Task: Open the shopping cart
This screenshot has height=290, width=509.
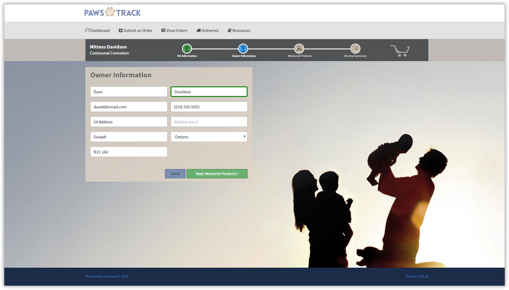Action: (400, 50)
